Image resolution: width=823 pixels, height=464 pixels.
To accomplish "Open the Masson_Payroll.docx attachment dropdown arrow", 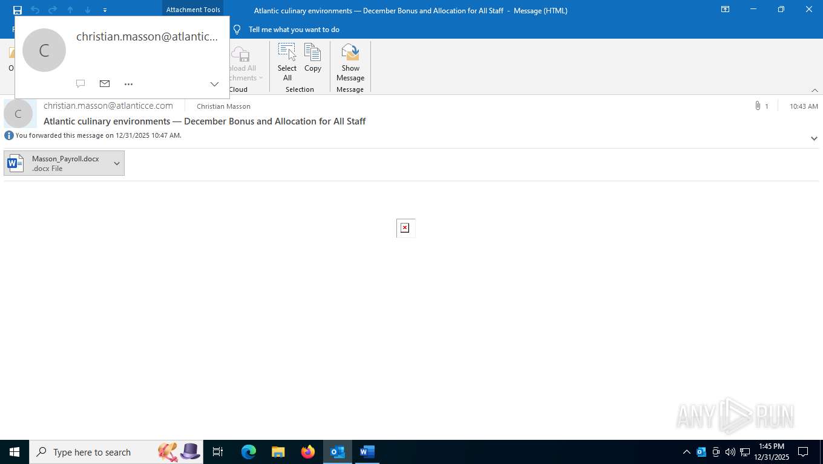I will 117,163.
